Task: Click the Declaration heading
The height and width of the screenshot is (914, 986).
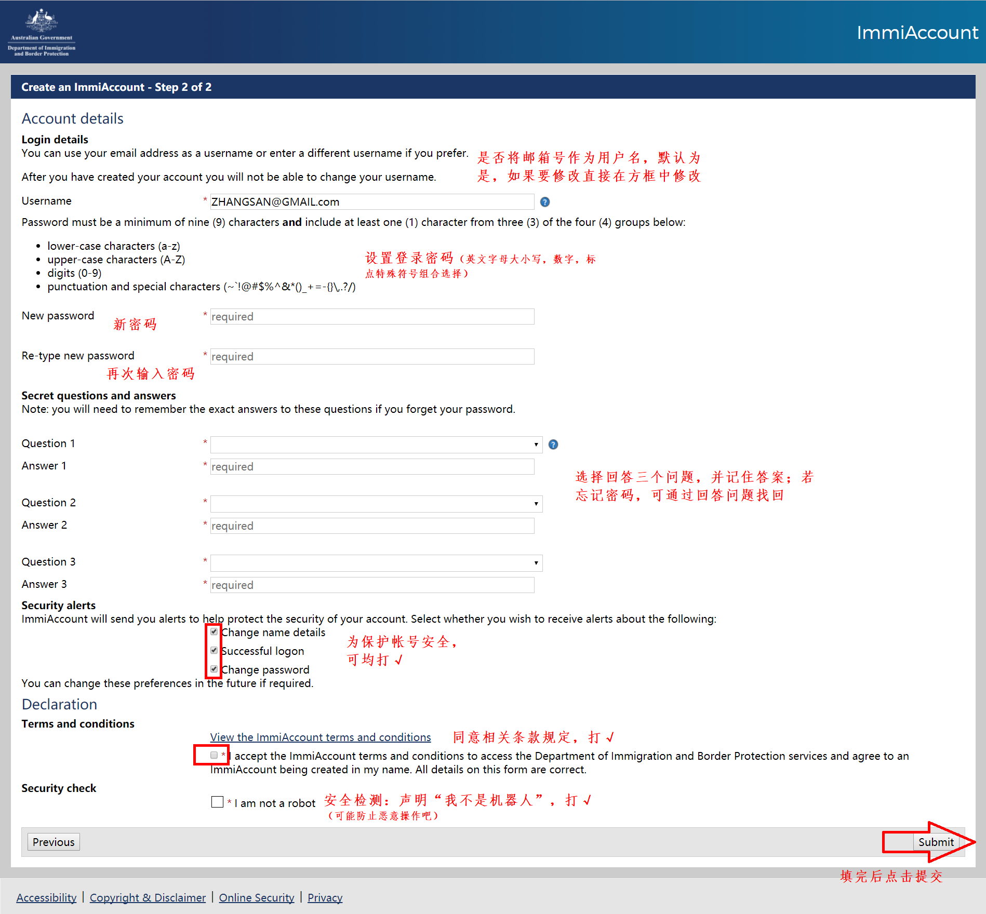Action: pyautogui.click(x=59, y=704)
